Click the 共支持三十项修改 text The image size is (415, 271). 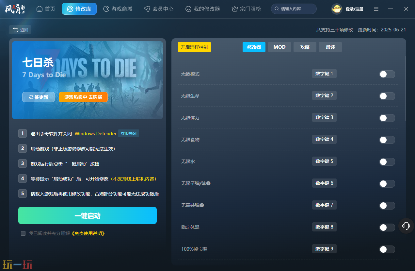coord(335,30)
